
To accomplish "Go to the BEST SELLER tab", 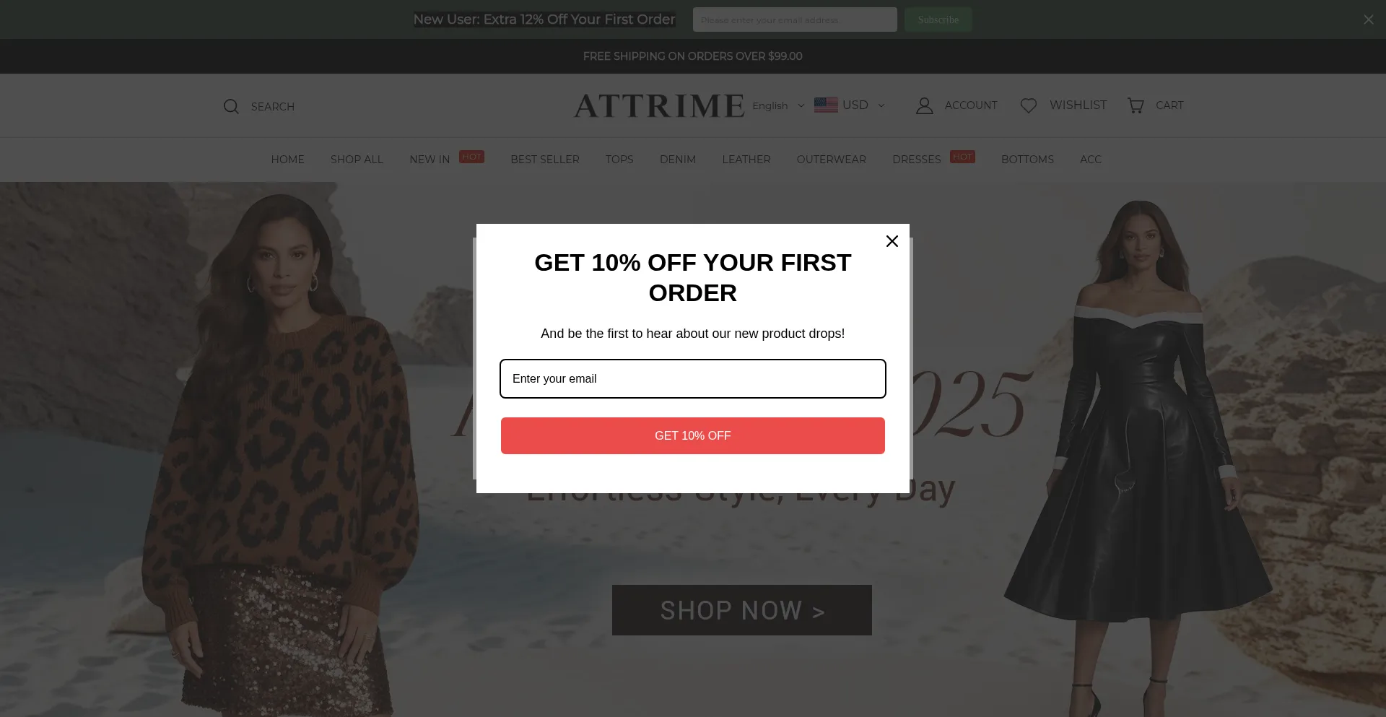I will (545, 160).
